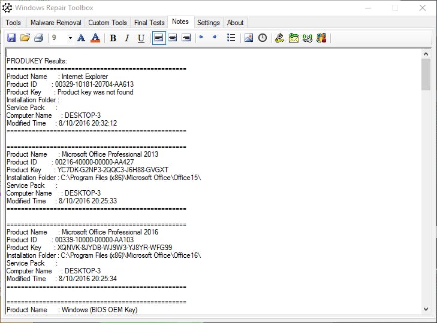Click the Office15 installation folder path
This screenshot has width=437, height=323.
click(x=131, y=178)
